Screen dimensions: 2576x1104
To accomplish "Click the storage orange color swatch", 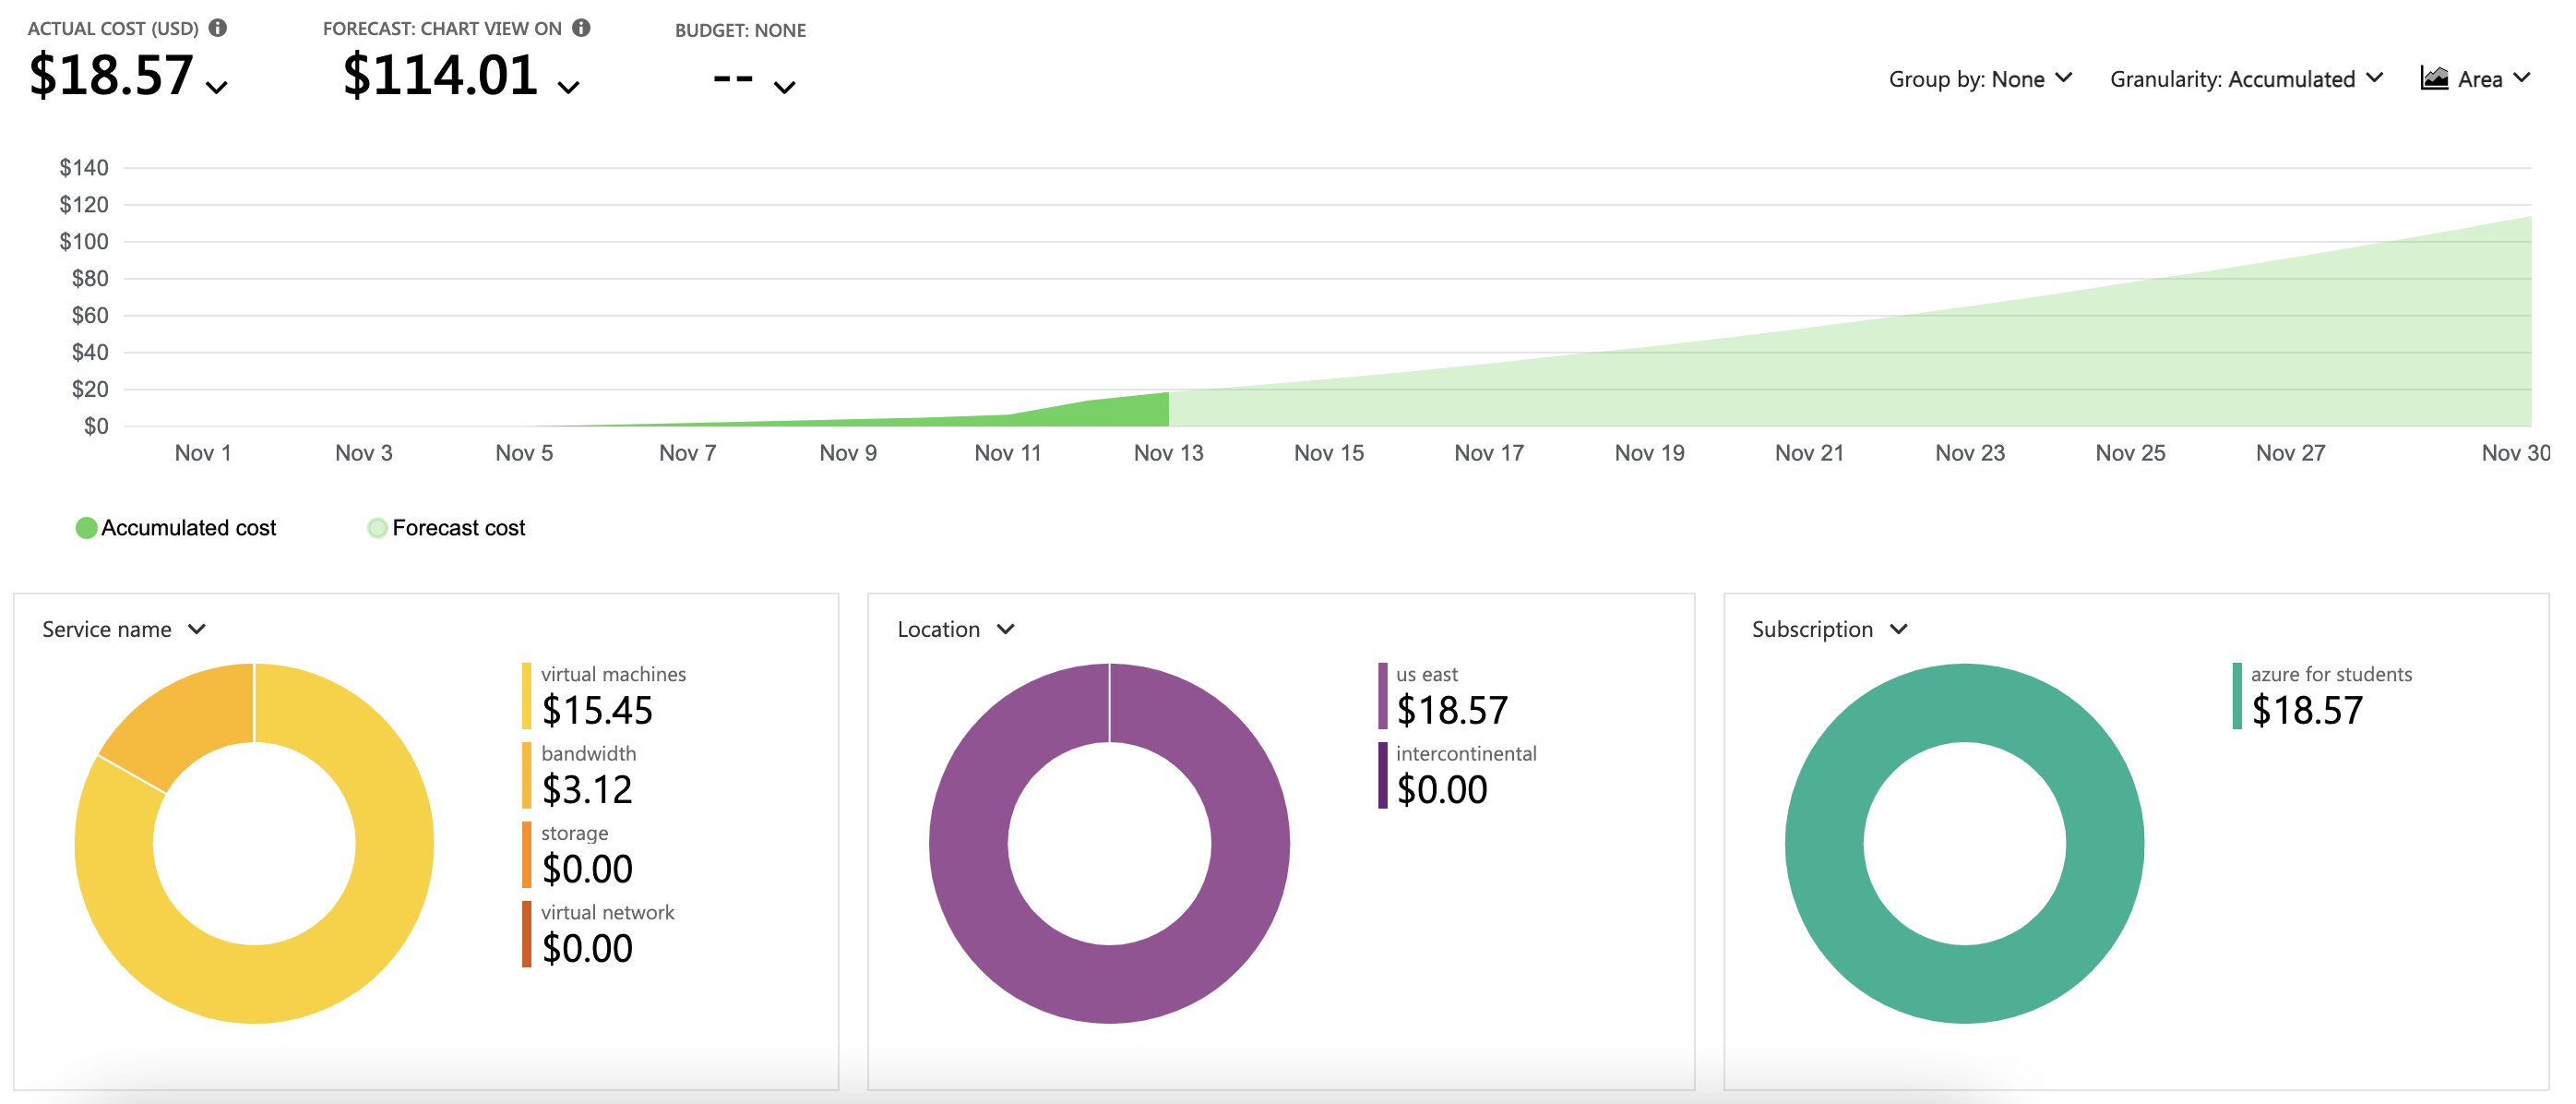I will coord(526,854).
